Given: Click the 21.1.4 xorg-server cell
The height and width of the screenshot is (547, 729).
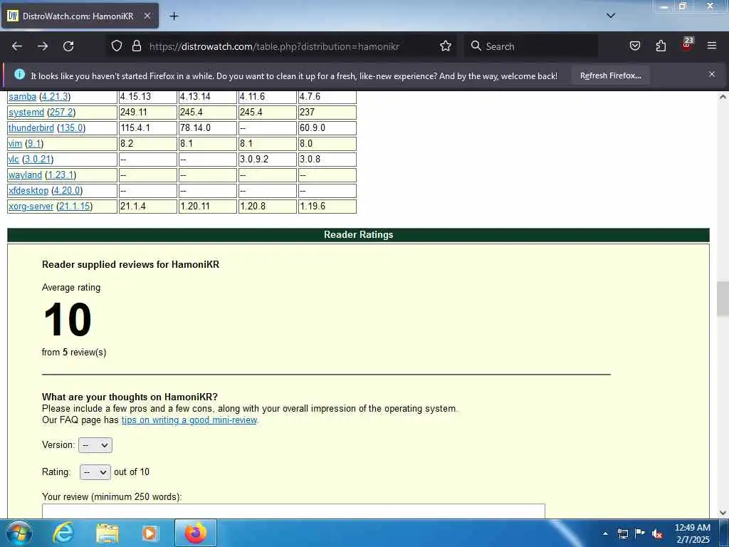Looking at the screenshot, I should coord(148,206).
